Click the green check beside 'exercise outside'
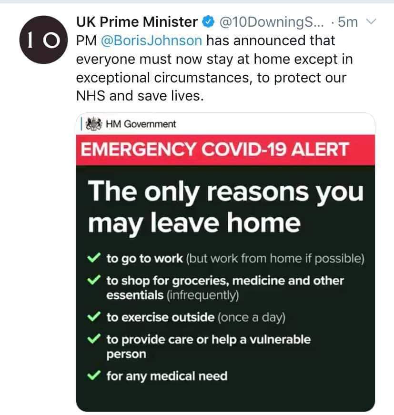 point(94,316)
